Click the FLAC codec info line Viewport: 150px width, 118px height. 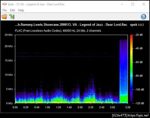[x=58, y=30]
